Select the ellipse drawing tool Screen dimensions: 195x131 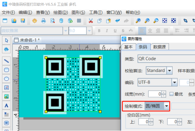pos(6,79)
